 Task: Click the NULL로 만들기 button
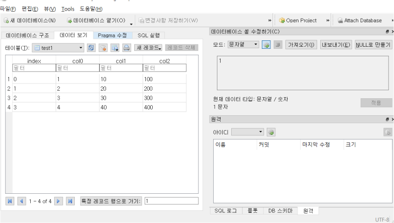(373, 45)
